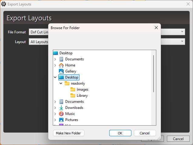
Task: Click the Pictures icon
Action: tap(61, 120)
